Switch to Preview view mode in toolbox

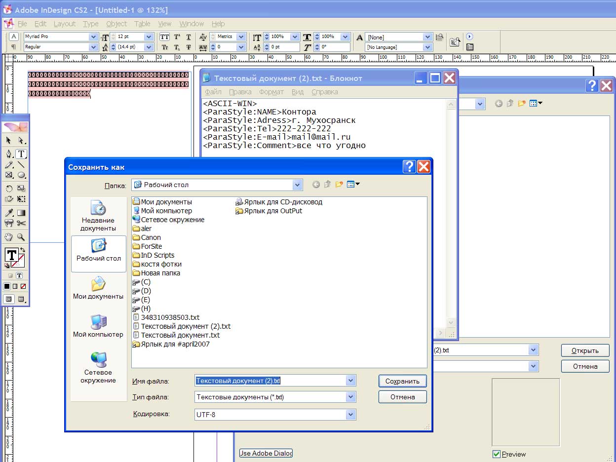21,299
